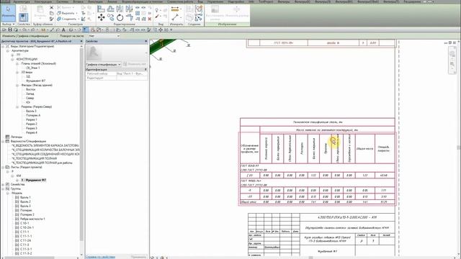Select the Move tool in the ribbon

pos(101,17)
